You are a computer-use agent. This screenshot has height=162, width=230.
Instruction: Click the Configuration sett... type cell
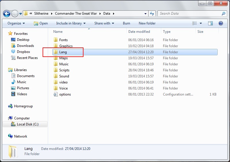coord(178,94)
